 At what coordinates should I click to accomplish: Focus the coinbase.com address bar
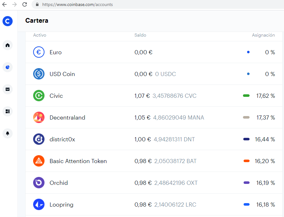coord(157,4)
